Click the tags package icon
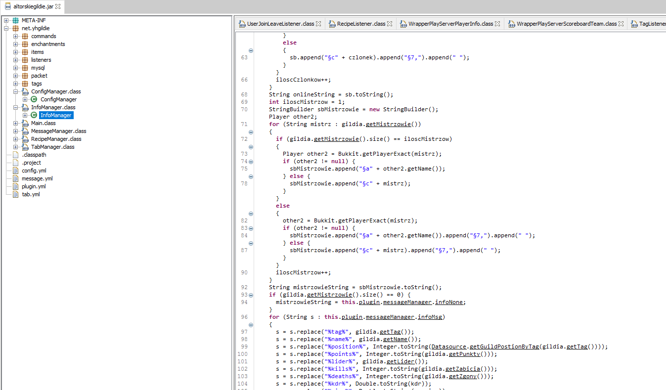666x390 pixels. pos(25,84)
